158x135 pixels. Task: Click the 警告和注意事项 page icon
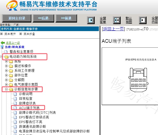[x=6, y=52]
